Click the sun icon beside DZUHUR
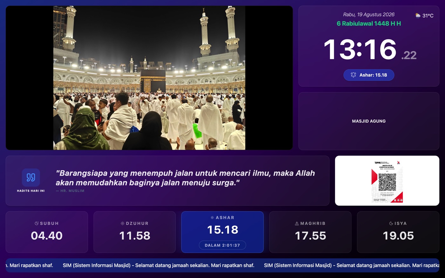The image size is (445, 278). click(x=122, y=223)
